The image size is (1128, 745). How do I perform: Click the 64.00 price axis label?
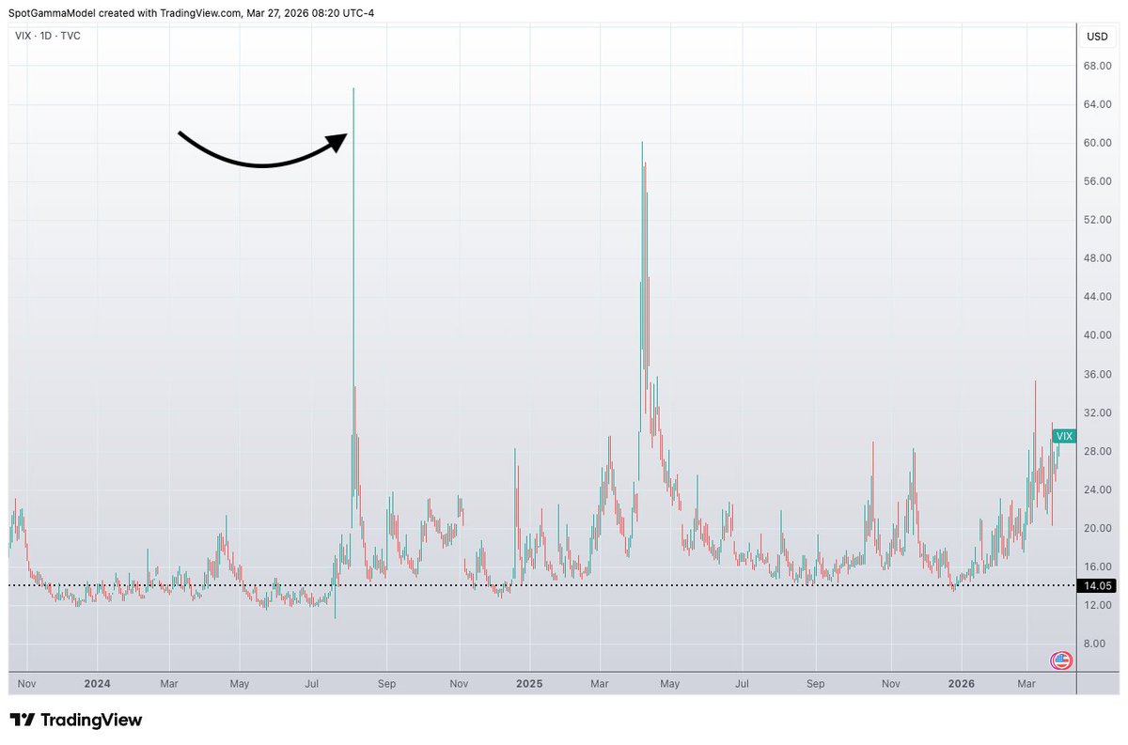[1098, 104]
